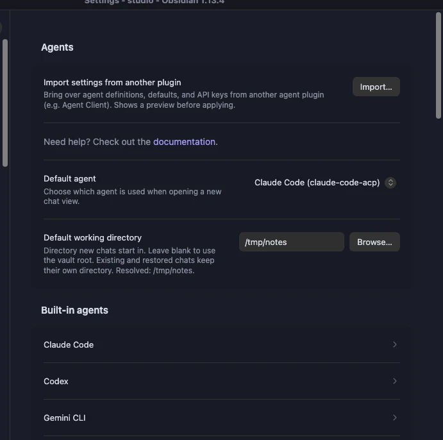Click the "Choose which agent is used" description
Screen dimensions: 443x440
pyautogui.click(x=132, y=196)
